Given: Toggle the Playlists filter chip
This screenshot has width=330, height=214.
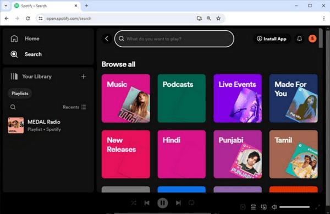Looking at the screenshot, I should point(20,94).
